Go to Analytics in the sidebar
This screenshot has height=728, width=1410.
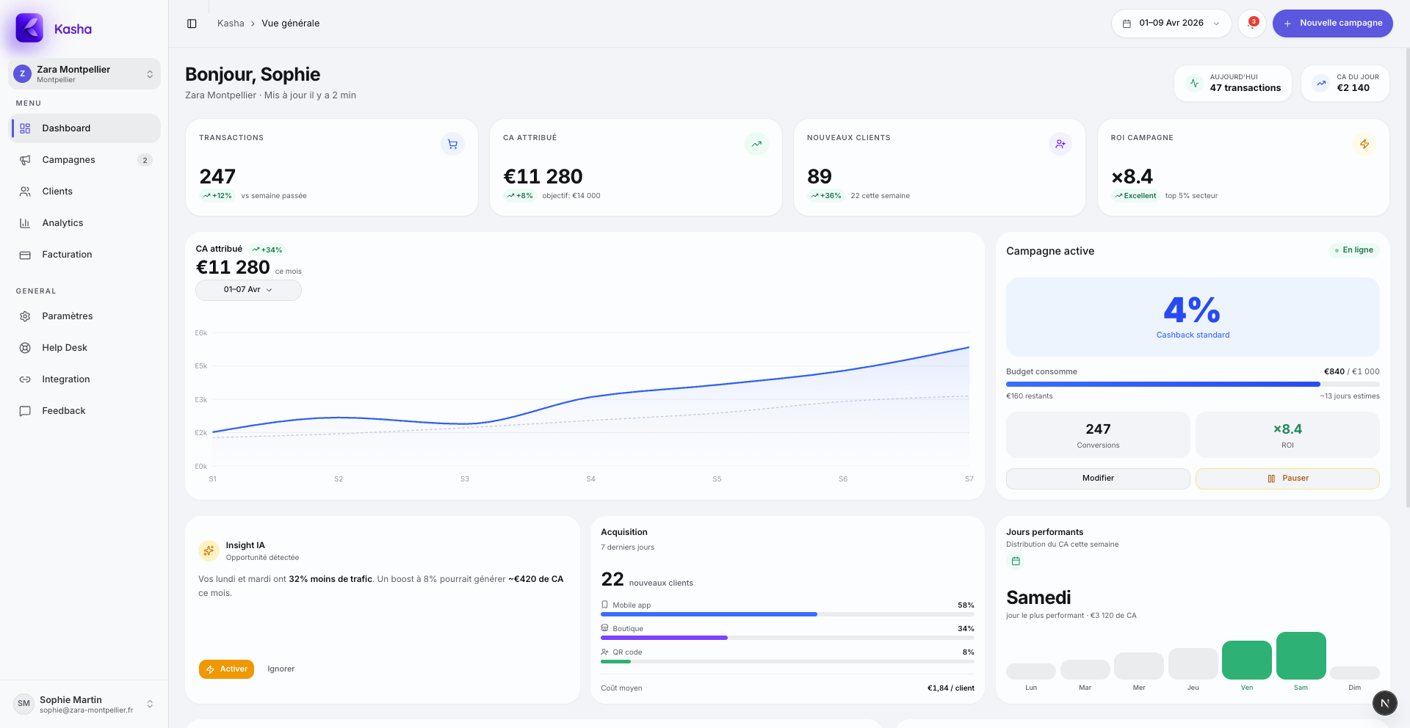pos(62,223)
